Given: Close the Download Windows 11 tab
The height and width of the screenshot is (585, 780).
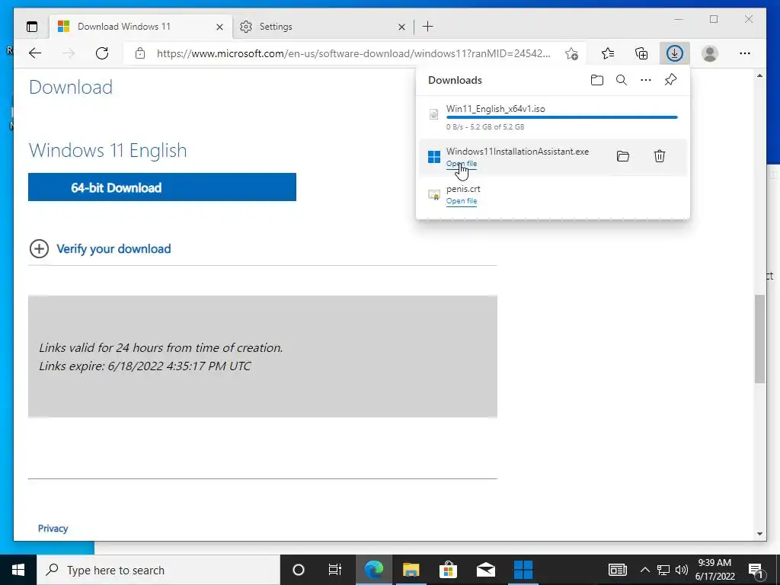Looking at the screenshot, I should coord(219,27).
